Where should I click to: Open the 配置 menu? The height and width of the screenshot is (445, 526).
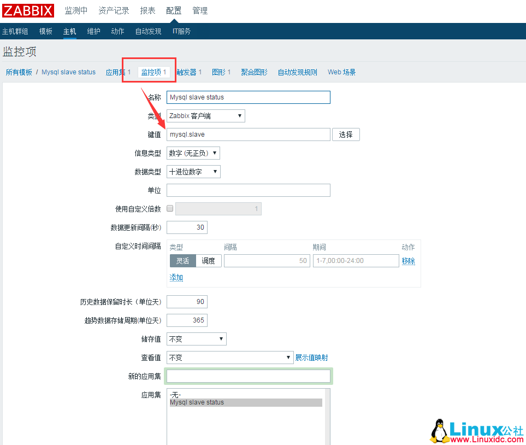pyautogui.click(x=173, y=10)
